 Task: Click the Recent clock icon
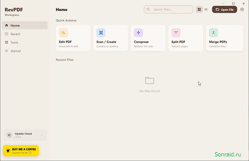6,34
